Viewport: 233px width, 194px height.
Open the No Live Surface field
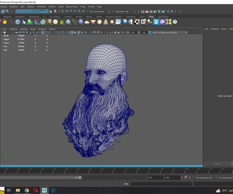coord(99,11)
